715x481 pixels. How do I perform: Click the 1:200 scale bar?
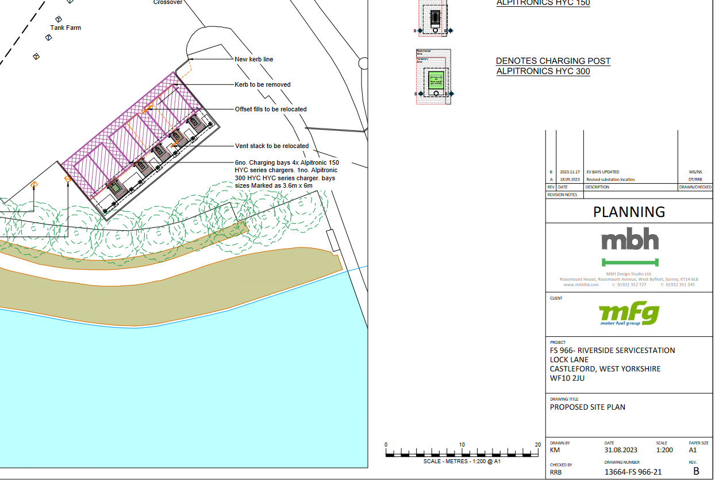(x=461, y=453)
